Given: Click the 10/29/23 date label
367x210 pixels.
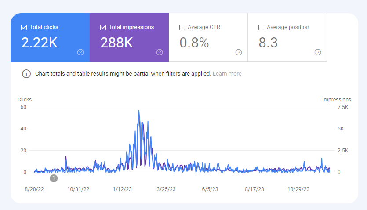Looking at the screenshot, I should pyautogui.click(x=298, y=189).
